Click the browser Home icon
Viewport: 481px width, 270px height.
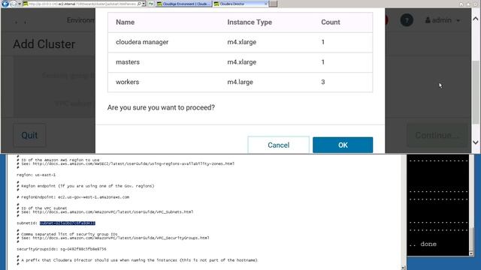coord(461,4)
